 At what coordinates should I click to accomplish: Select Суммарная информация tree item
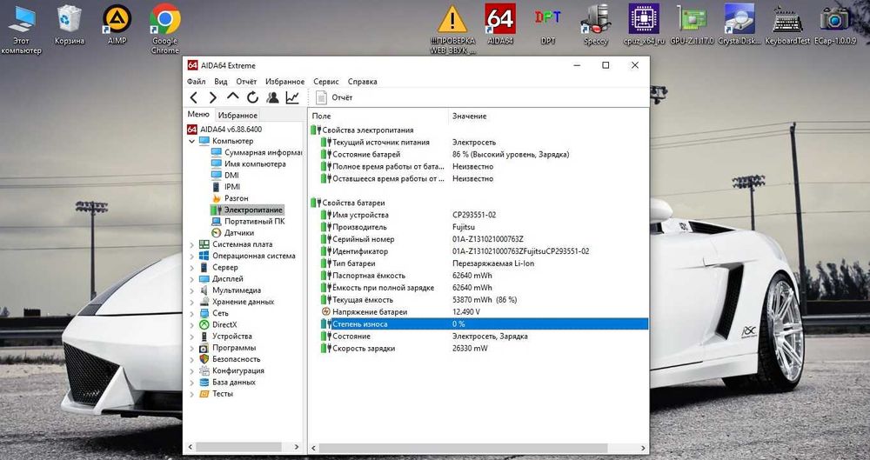257,152
